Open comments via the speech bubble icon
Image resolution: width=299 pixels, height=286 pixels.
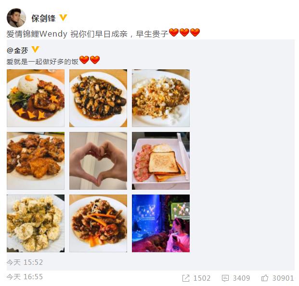click(225, 278)
